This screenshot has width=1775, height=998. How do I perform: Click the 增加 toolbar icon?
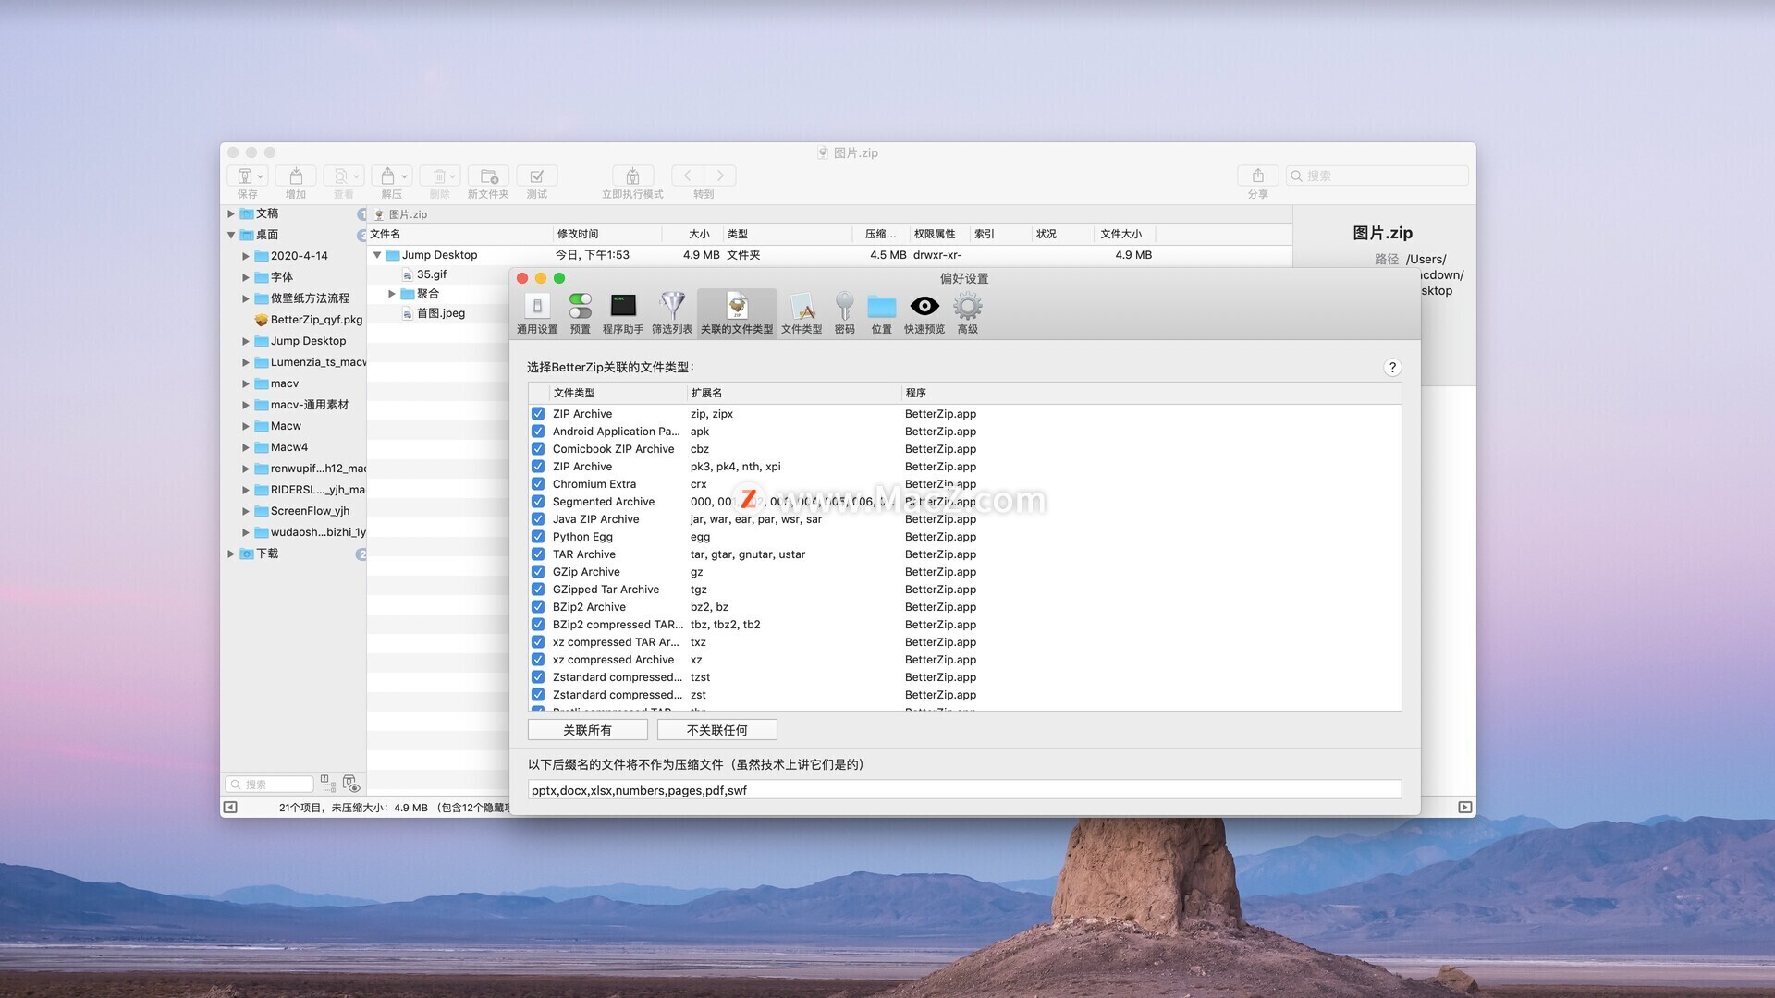tap(296, 176)
